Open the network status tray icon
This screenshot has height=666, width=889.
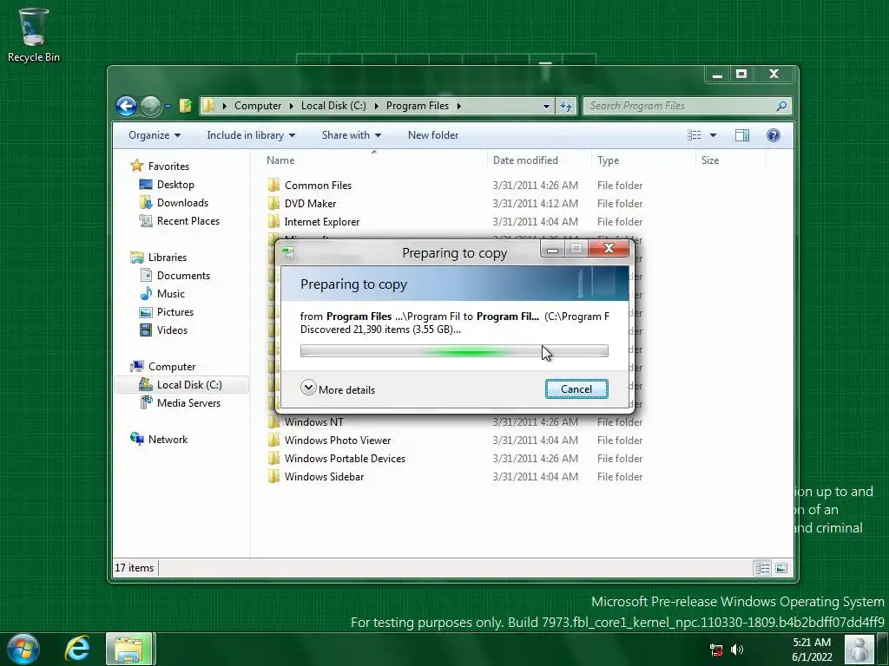(716, 650)
